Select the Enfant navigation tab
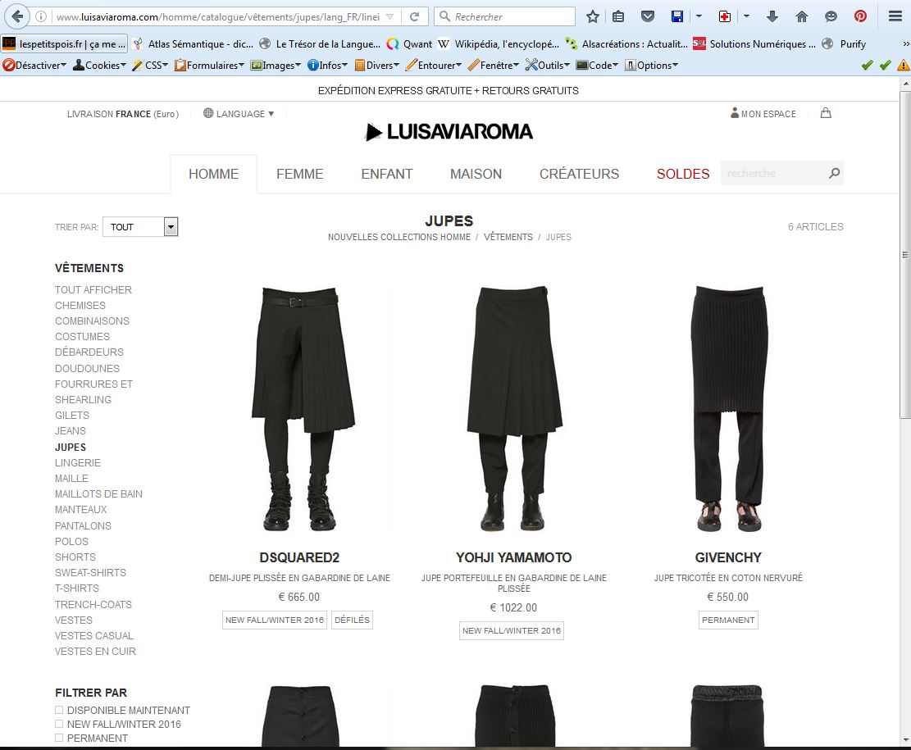911x750 pixels. pyautogui.click(x=387, y=174)
